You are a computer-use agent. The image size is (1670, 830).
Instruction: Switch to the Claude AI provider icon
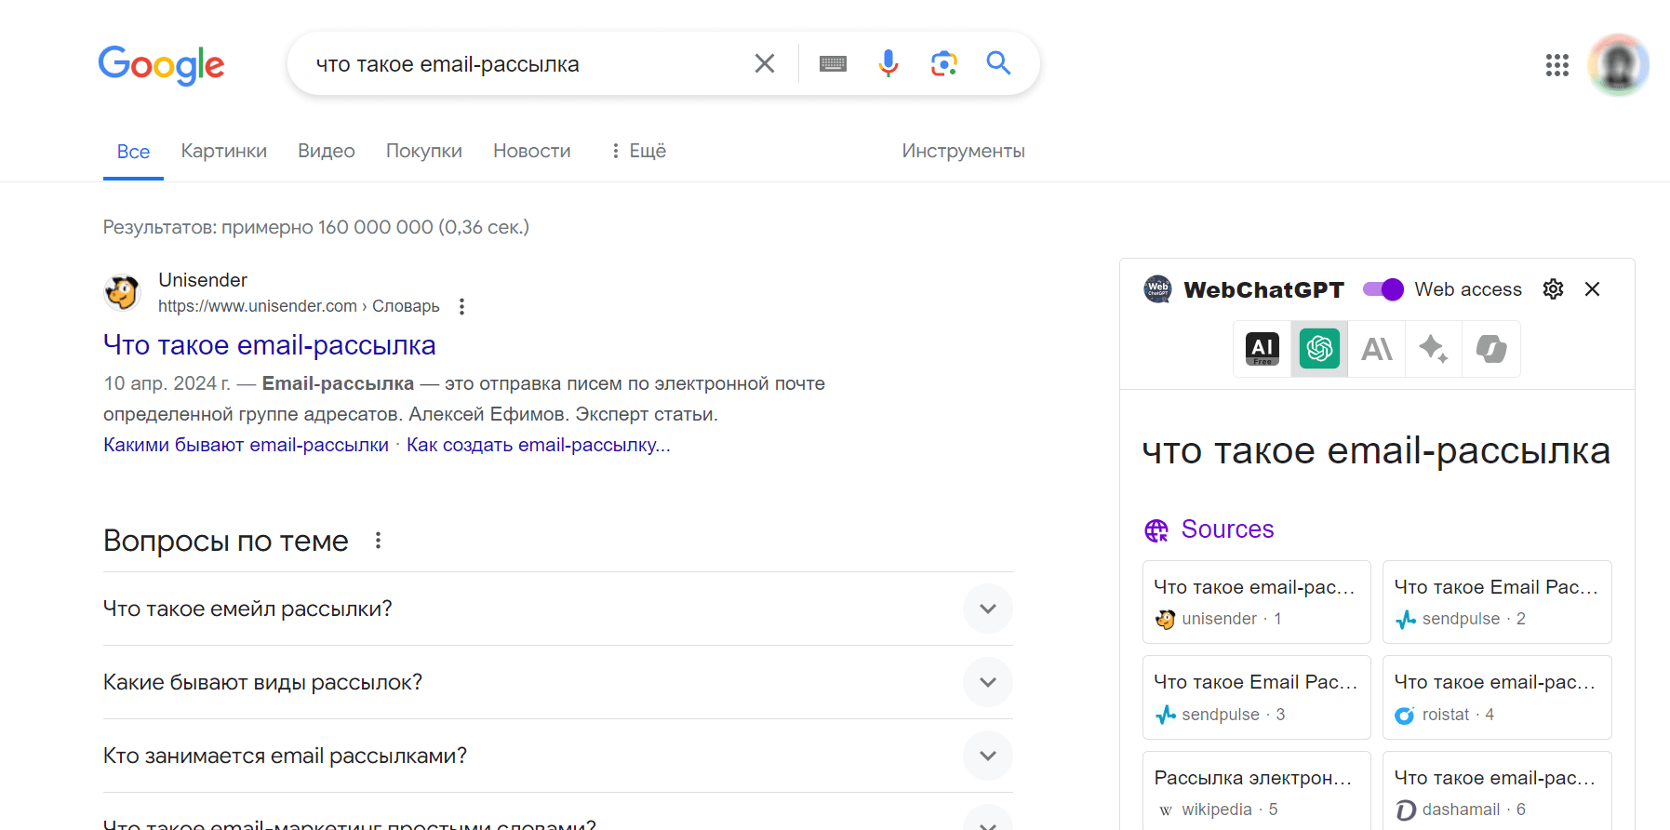click(1376, 349)
